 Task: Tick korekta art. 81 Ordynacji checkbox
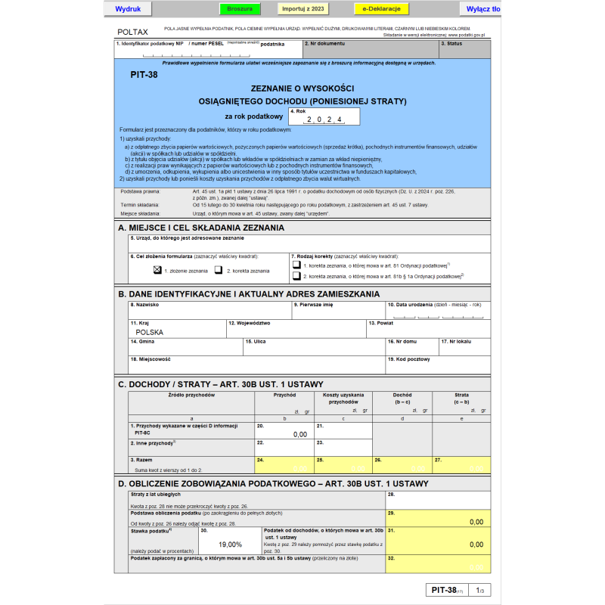click(297, 265)
